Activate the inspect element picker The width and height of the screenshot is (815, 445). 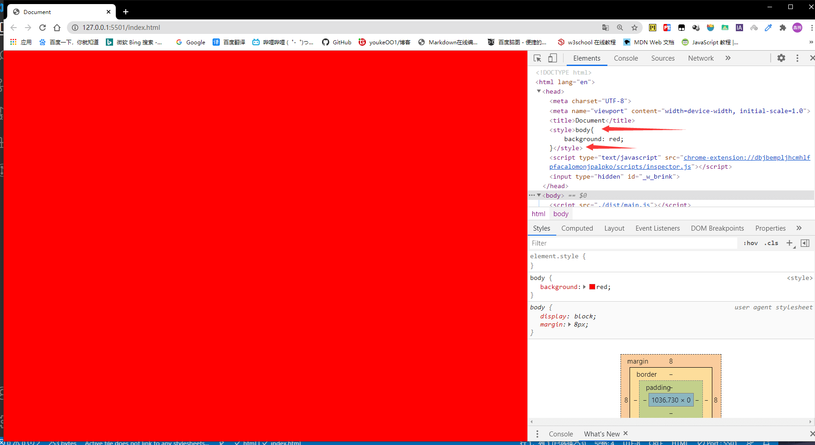[537, 58]
